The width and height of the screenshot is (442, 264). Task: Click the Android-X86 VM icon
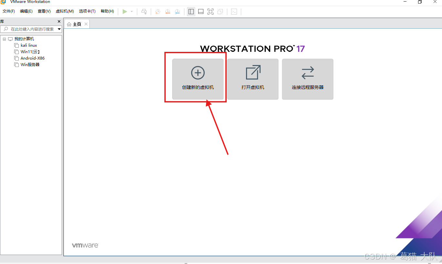[x=16, y=58]
